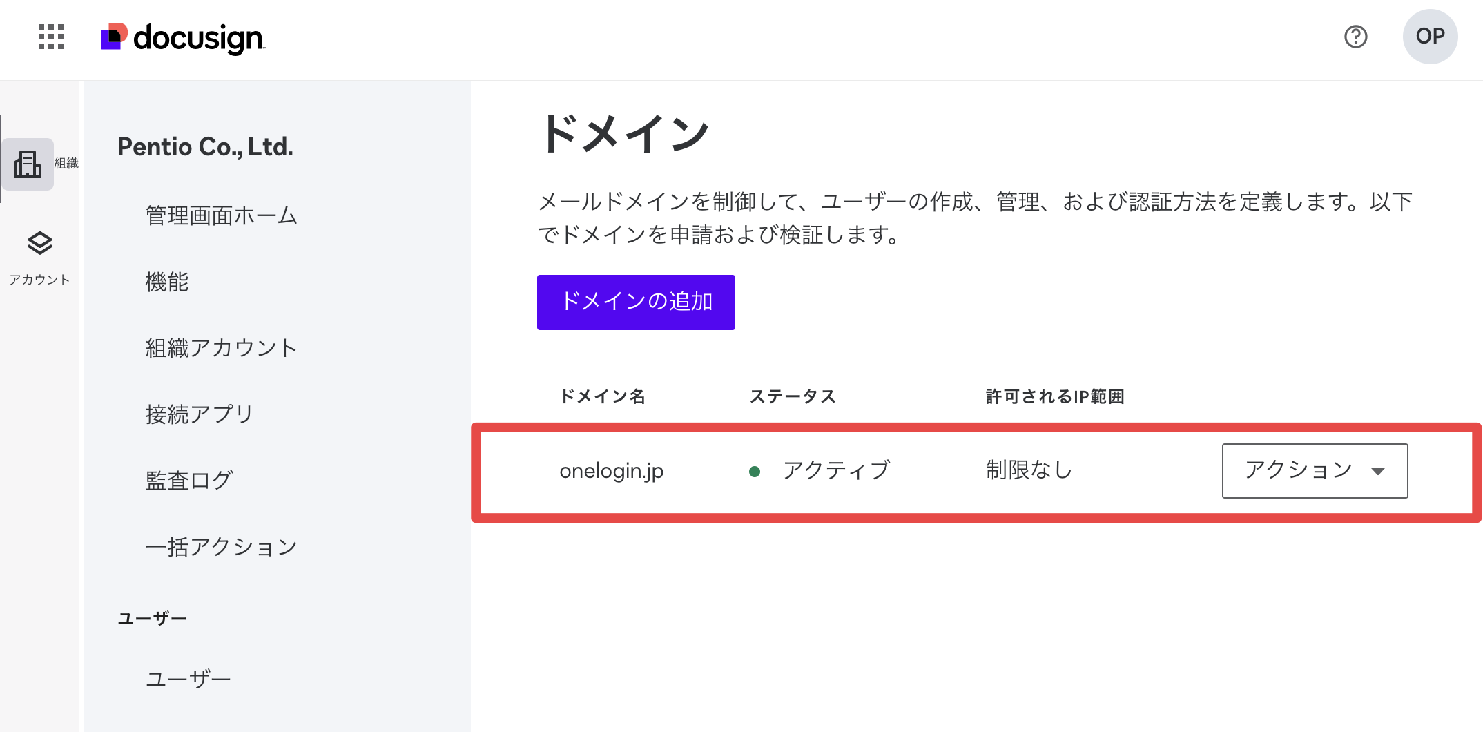Click the green active status dot
This screenshot has height=732, width=1483.
(755, 472)
